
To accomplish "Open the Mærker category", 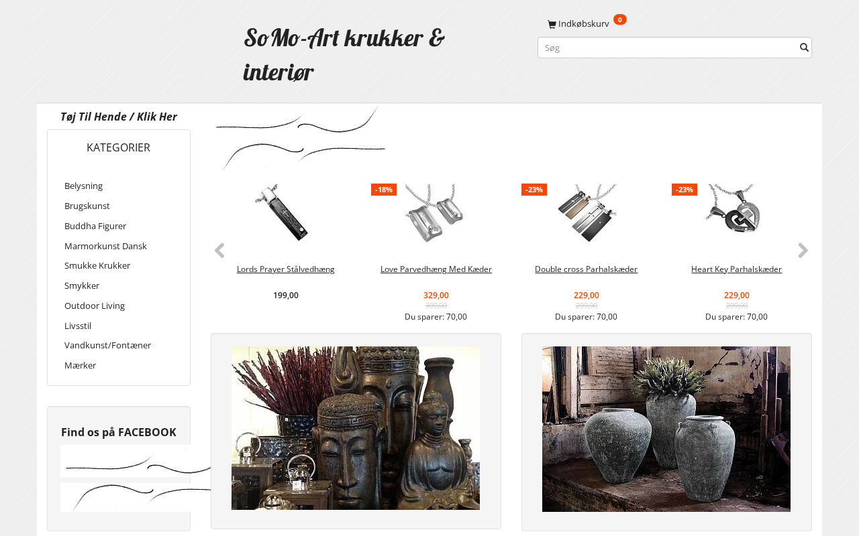I will tap(80, 365).
